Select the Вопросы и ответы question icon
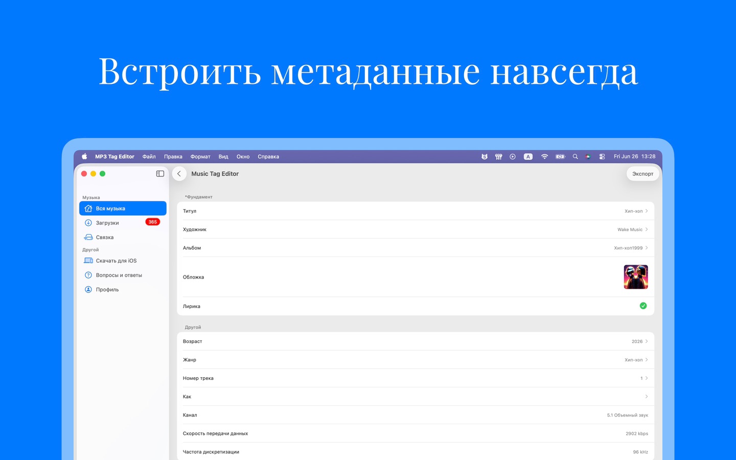This screenshot has height=460, width=736. (x=88, y=275)
